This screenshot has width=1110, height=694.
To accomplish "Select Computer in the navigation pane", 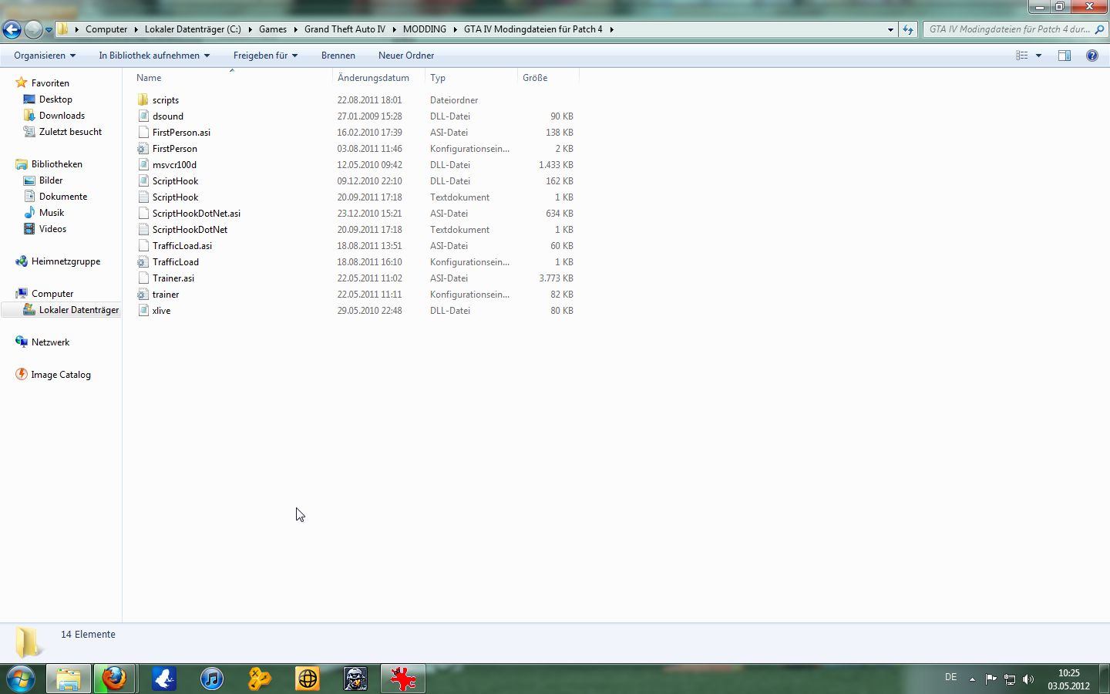I will tap(52, 294).
